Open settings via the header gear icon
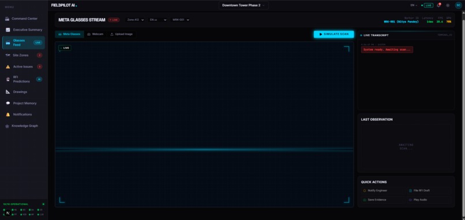Viewport: 465px width, 220px height. [x=448, y=5]
